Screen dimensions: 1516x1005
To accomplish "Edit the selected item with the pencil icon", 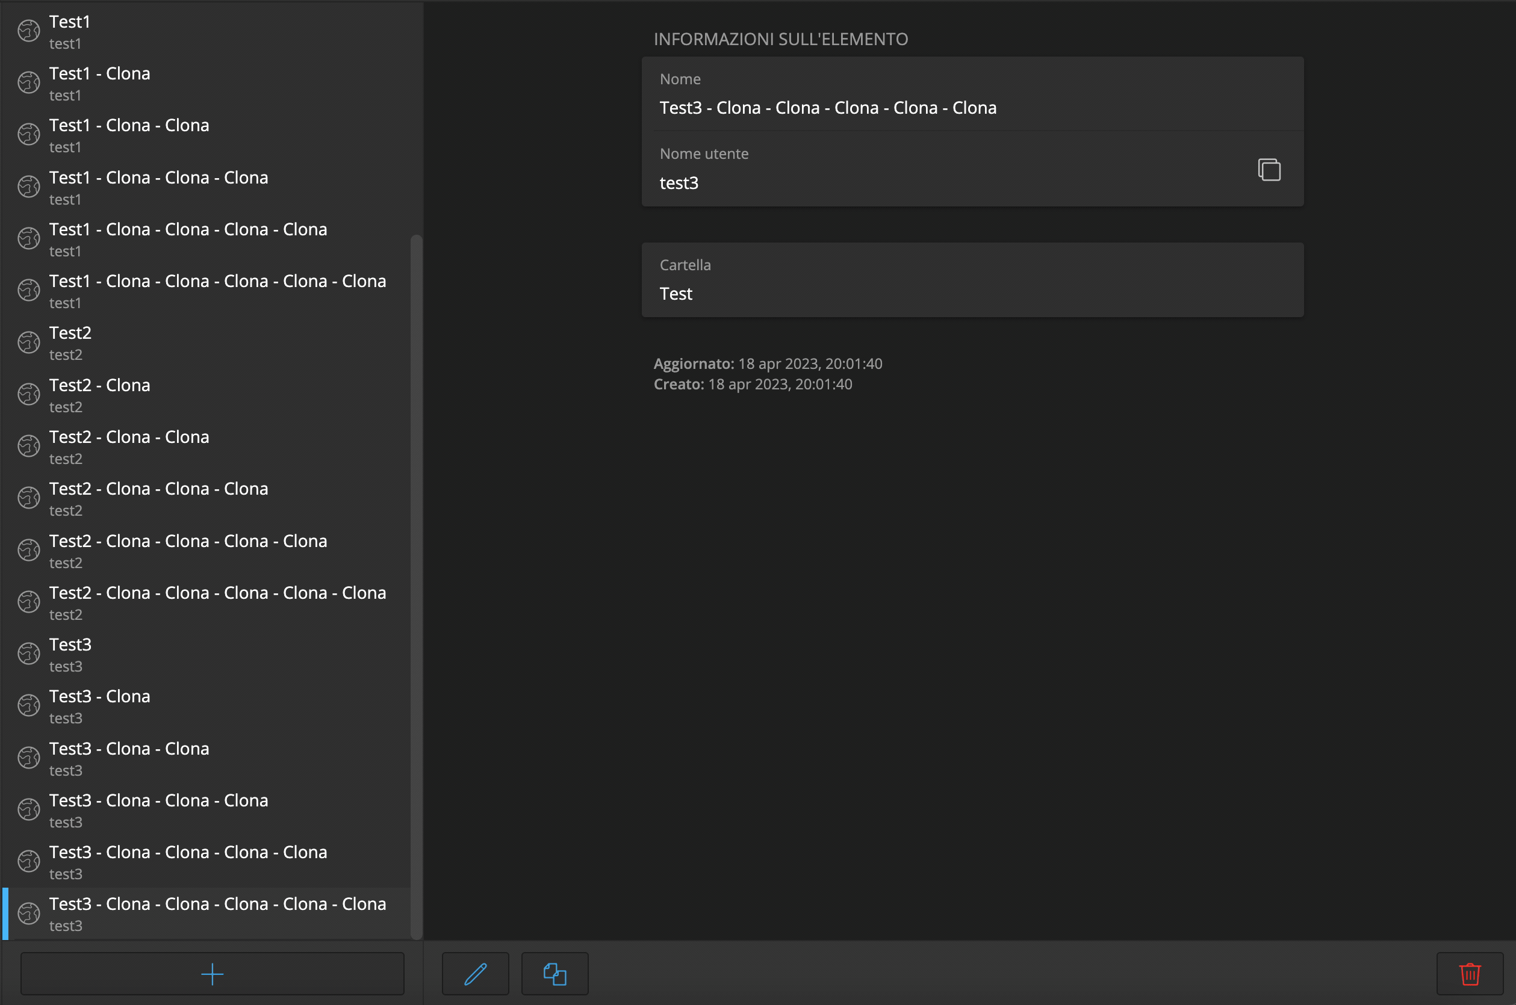I will point(474,974).
